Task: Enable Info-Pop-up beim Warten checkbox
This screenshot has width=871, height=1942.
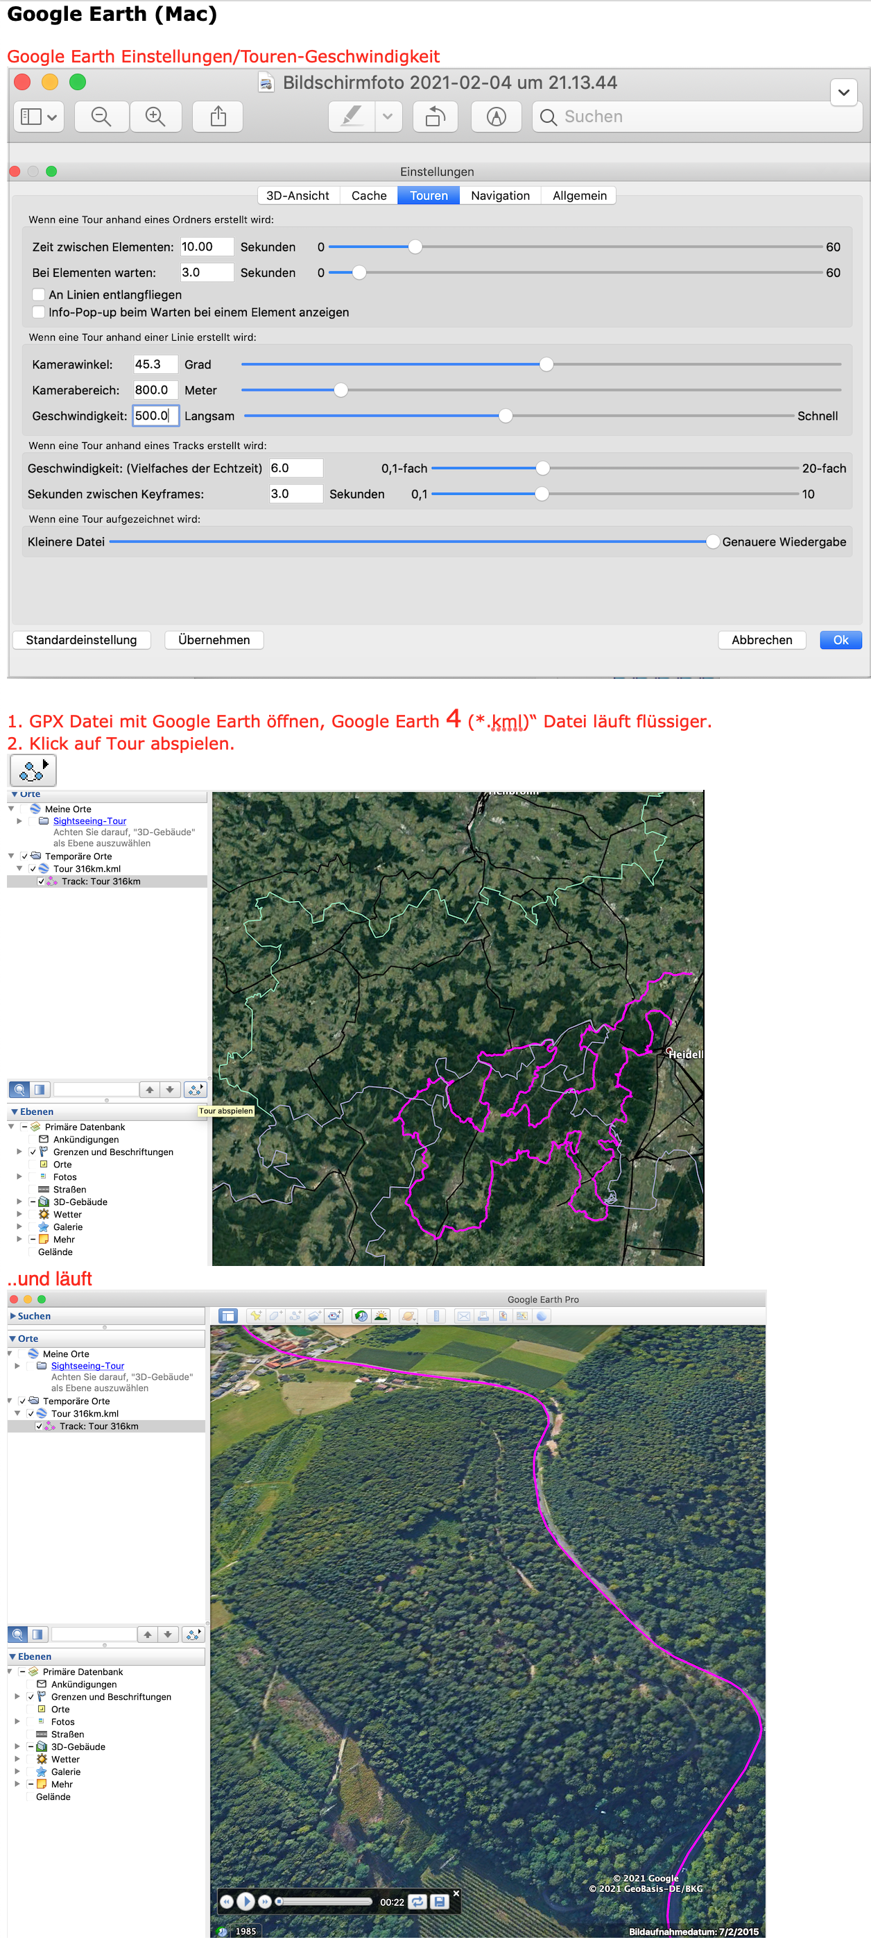Action: (x=38, y=312)
